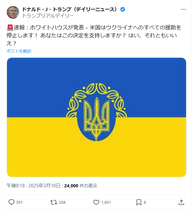Click the post text starting with 速報
This screenshot has height=213, width=194.
[x=95, y=35]
